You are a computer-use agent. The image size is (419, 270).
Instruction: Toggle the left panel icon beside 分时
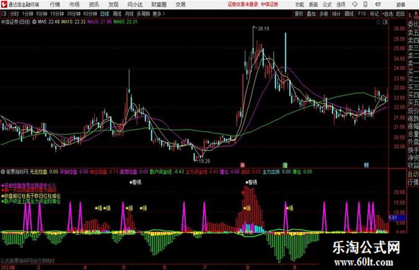(x=4, y=14)
